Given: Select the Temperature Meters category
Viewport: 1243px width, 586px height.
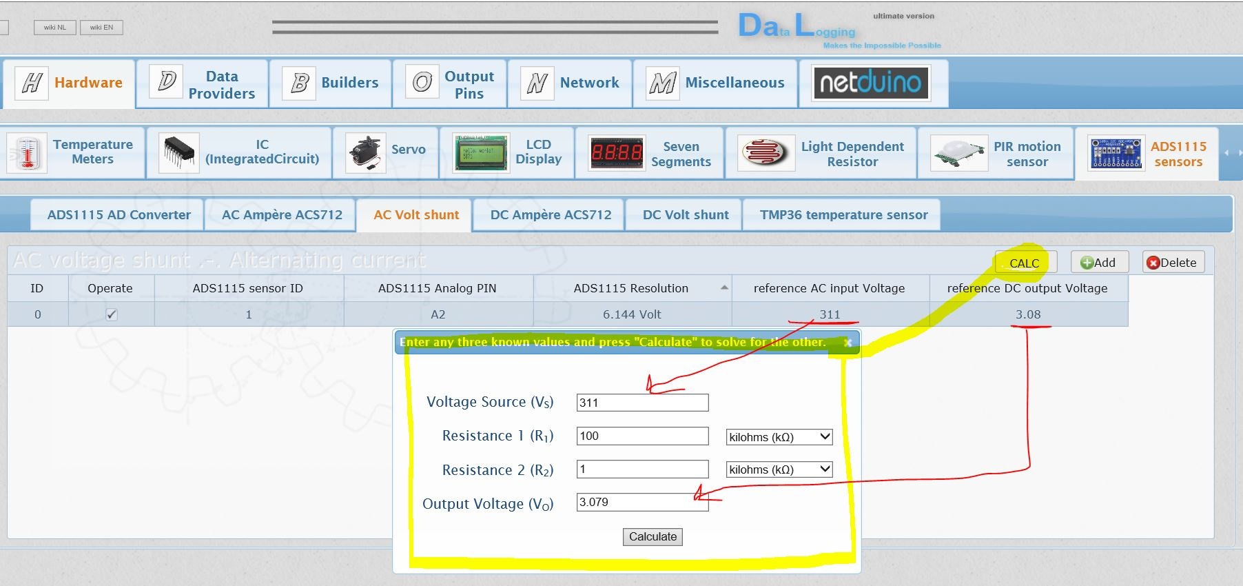Looking at the screenshot, I should (72, 152).
